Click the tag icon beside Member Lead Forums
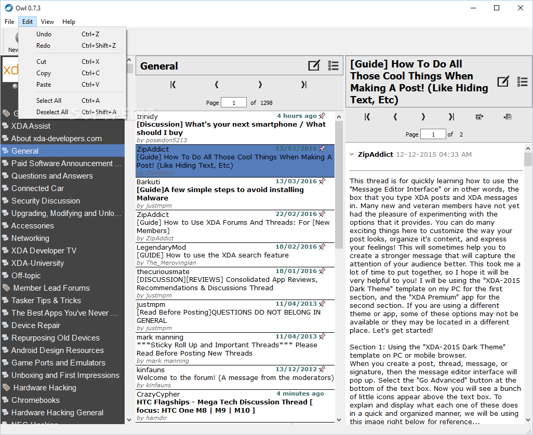Screen dimensions: 533x435 click(6, 288)
